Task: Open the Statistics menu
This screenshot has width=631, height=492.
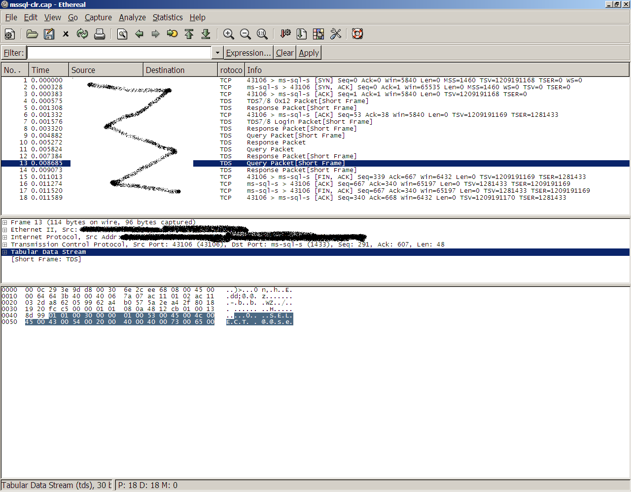Action: click(x=167, y=17)
